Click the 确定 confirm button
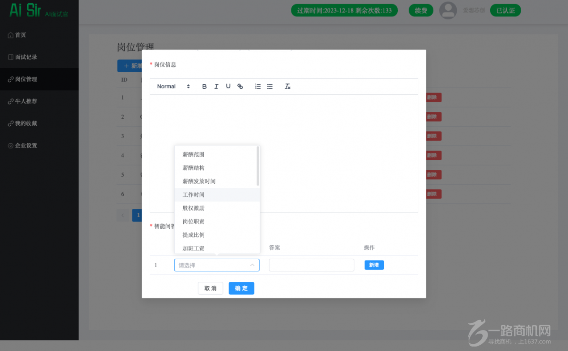The width and height of the screenshot is (568, 351). click(241, 288)
